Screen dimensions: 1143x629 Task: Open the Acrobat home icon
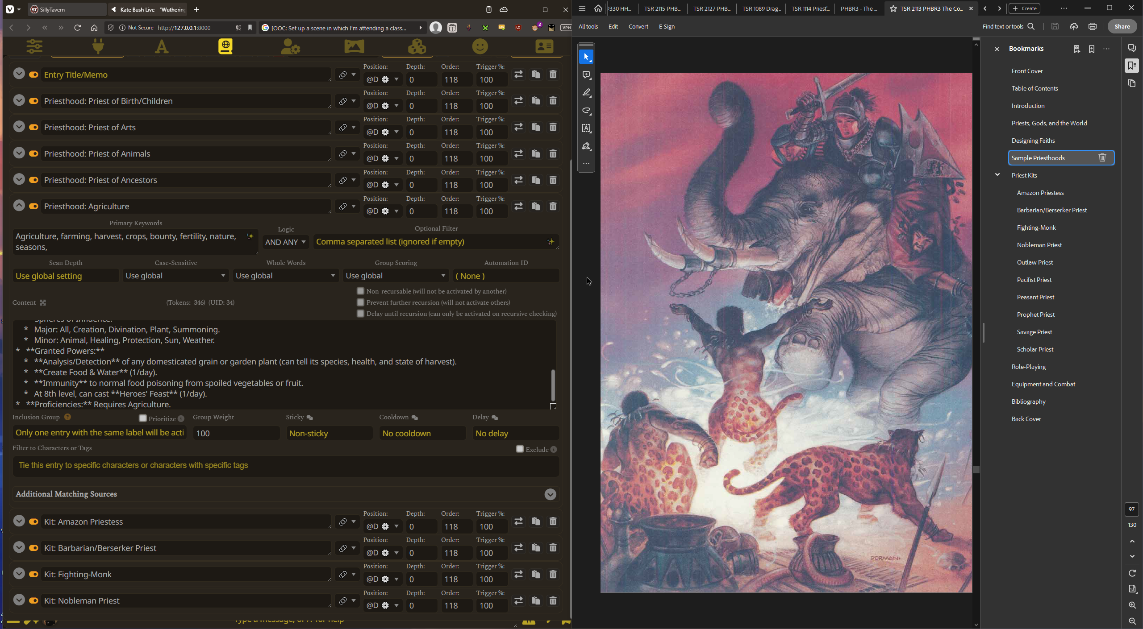tap(598, 8)
